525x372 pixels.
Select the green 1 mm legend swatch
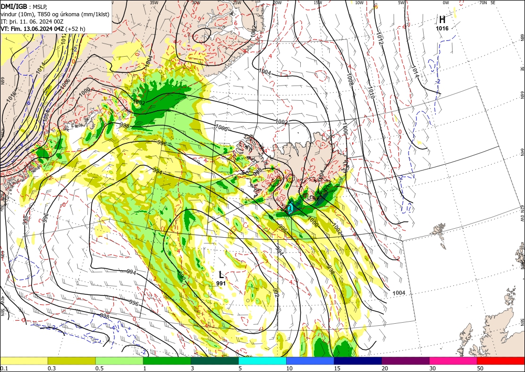pos(167,360)
